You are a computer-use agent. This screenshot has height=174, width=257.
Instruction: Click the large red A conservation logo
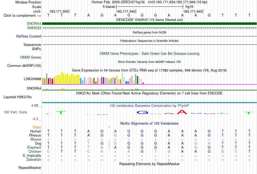click(x=182, y=112)
